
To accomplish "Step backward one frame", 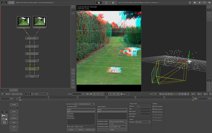I will click(98, 94).
